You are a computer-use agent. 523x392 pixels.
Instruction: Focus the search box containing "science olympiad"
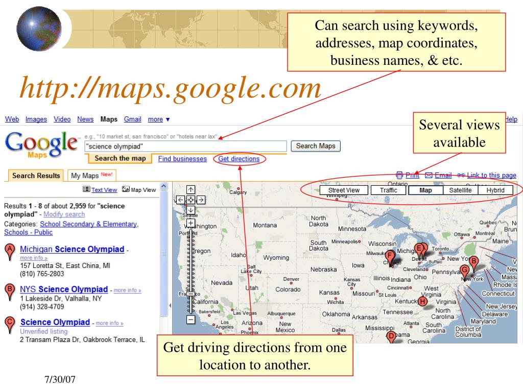(186, 146)
